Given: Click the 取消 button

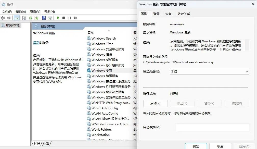Looking at the screenshot, I should click(220, 146).
